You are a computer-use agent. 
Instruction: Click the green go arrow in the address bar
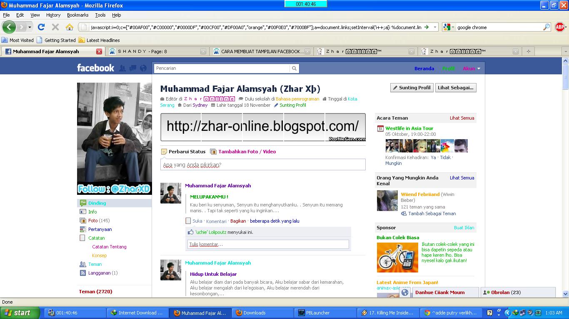pyautogui.click(x=426, y=27)
